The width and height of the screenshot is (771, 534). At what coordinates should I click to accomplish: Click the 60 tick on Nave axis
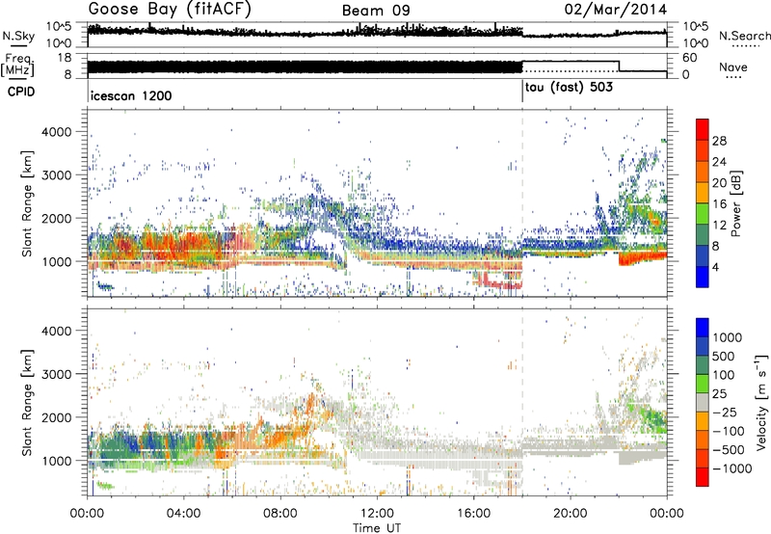click(690, 58)
